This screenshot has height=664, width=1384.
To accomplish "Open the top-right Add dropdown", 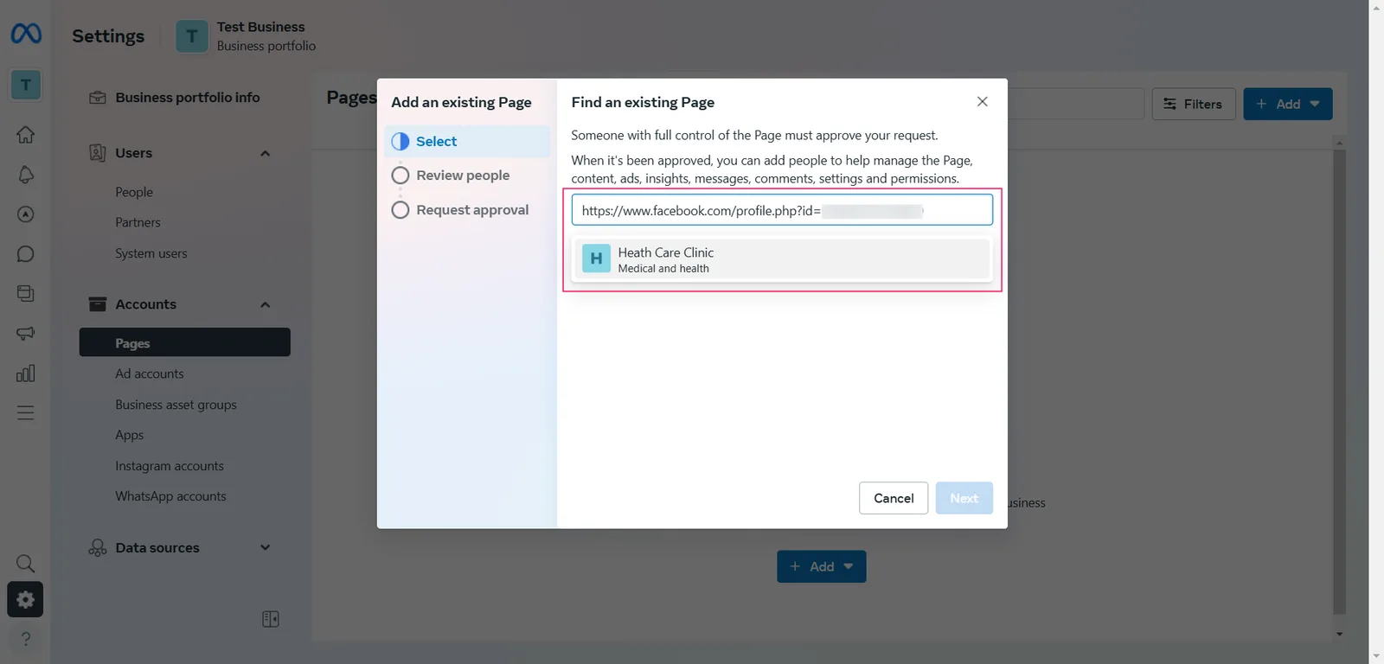I will pos(1288,104).
